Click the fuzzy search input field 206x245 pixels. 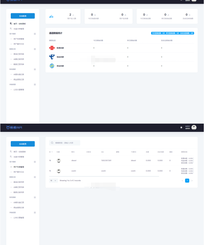(x=65, y=143)
